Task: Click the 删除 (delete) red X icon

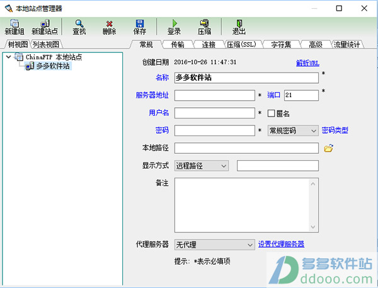Action: [x=110, y=24]
